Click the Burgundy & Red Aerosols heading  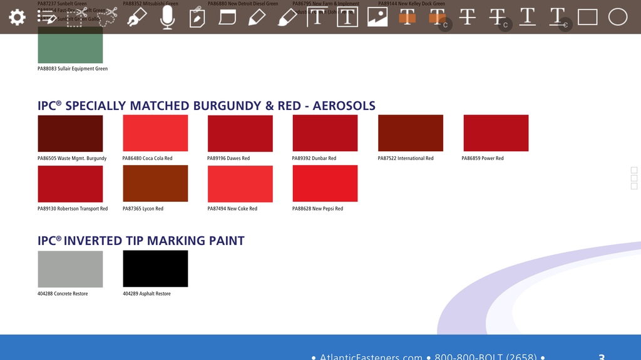pos(207,106)
